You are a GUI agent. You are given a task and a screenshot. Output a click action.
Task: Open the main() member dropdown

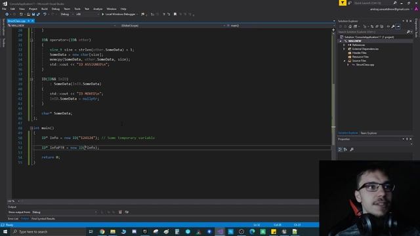(x=280, y=26)
